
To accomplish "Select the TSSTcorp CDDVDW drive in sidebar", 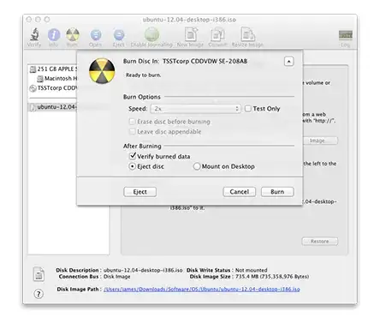I will pos(53,88).
